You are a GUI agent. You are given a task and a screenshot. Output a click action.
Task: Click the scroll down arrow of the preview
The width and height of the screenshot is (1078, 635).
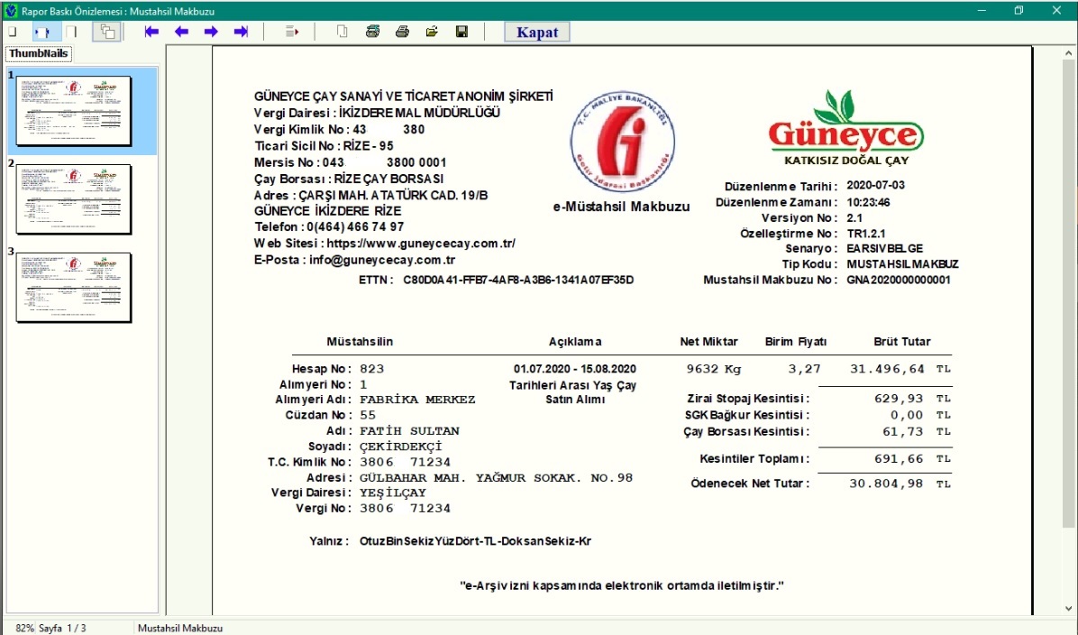1068,608
